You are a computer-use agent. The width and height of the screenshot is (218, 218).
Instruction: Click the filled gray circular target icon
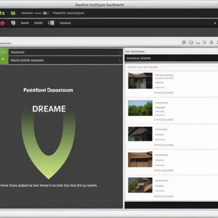[x=184, y=42]
